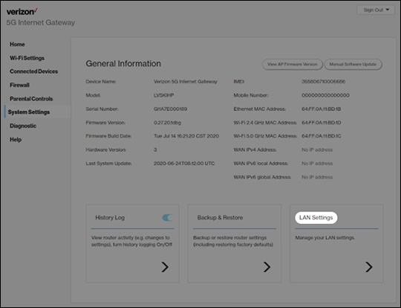The image size is (401, 308).
Task: Click the Device Name value
Action: point(186,82)
